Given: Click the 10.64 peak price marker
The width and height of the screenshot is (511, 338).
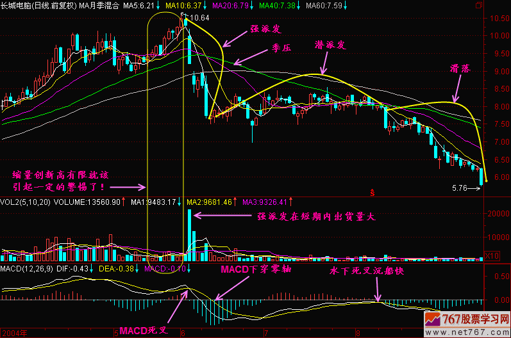Looking at the screenshot, I should [x=199, y=17].
